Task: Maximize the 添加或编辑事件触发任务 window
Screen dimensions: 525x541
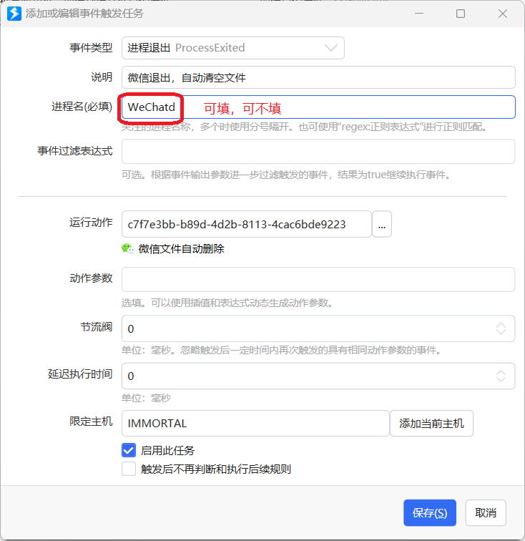Action: [x=461, y=14]
